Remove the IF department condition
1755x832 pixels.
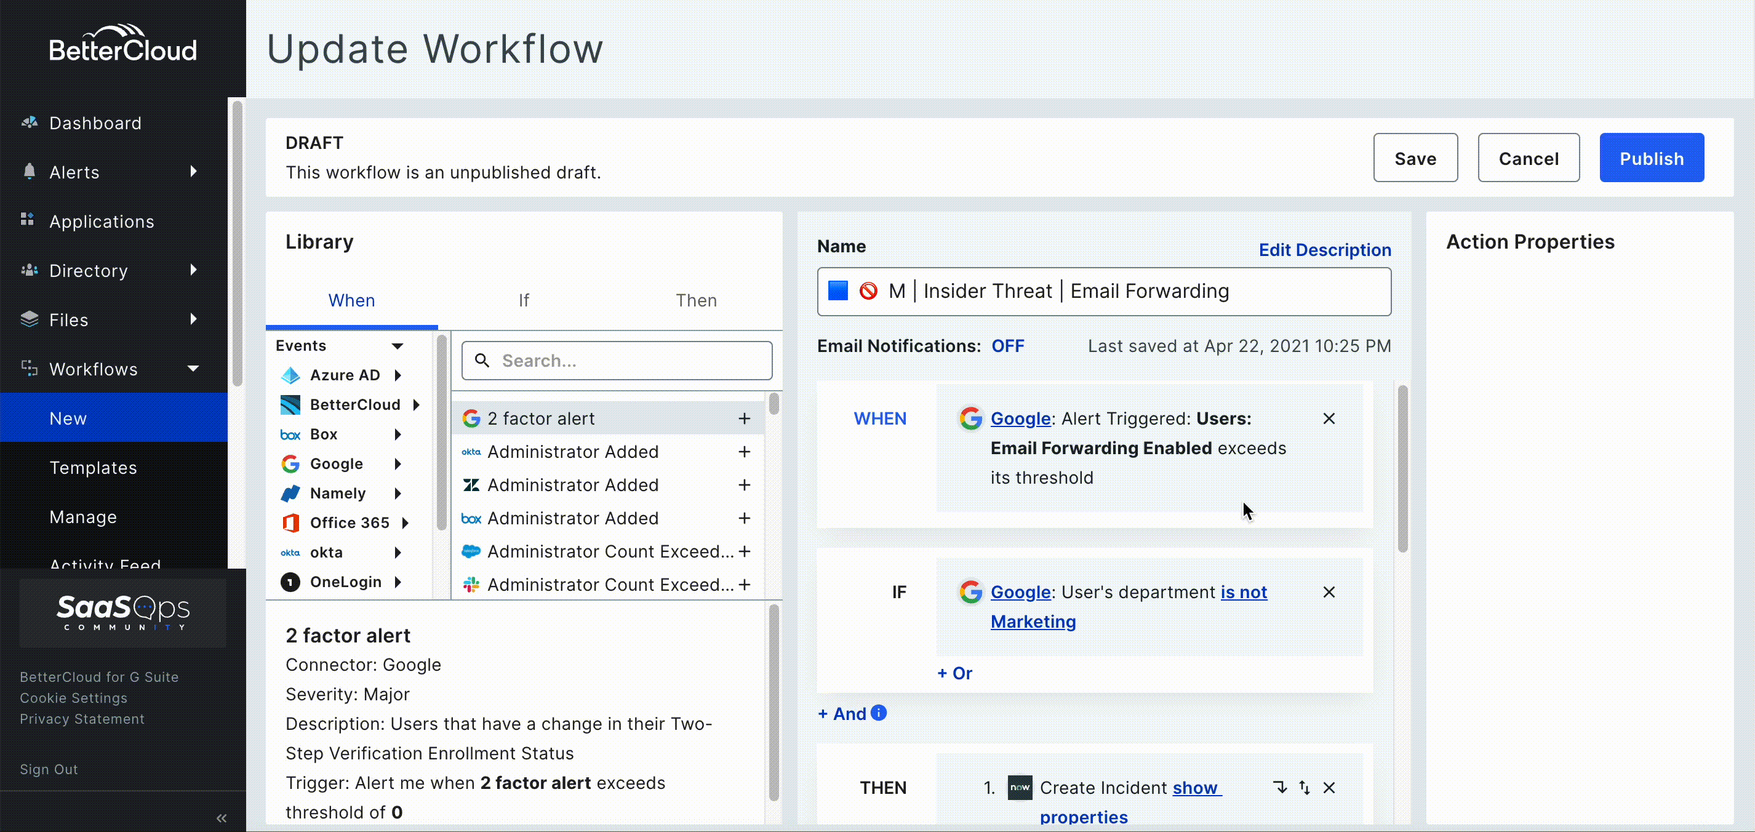[x=1329, y=592]
